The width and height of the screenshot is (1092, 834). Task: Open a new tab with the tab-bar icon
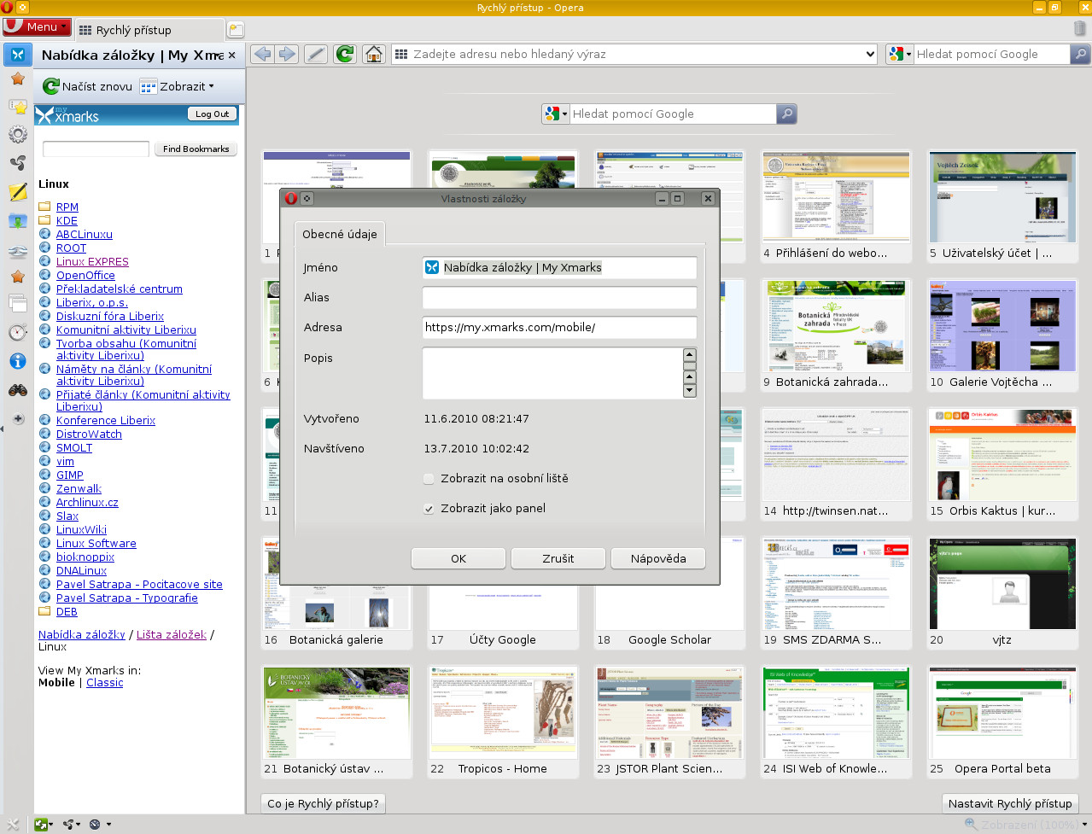[x=236, y=30]
